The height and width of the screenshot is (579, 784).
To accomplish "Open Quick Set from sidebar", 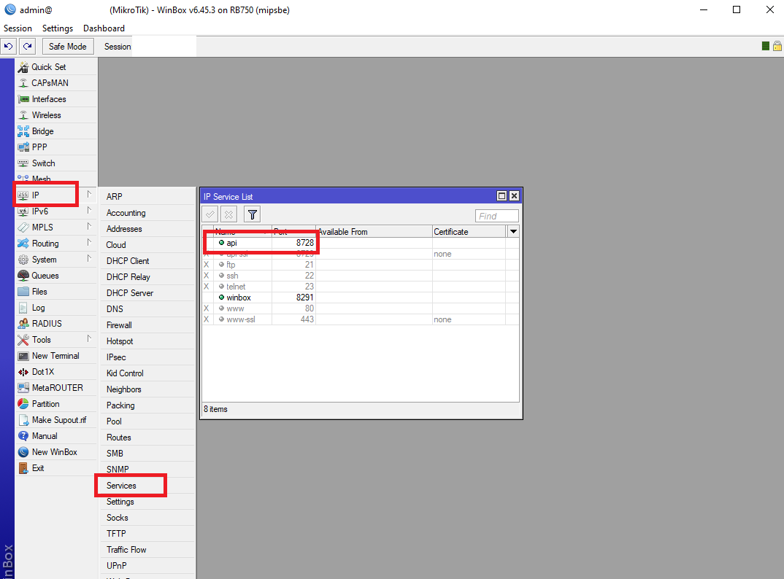I will tap(55, 67).
